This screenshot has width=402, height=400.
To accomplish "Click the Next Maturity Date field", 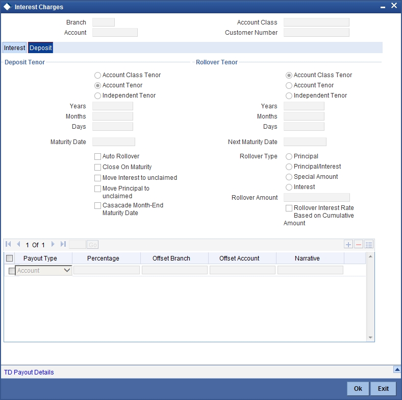I will (305, 142).
